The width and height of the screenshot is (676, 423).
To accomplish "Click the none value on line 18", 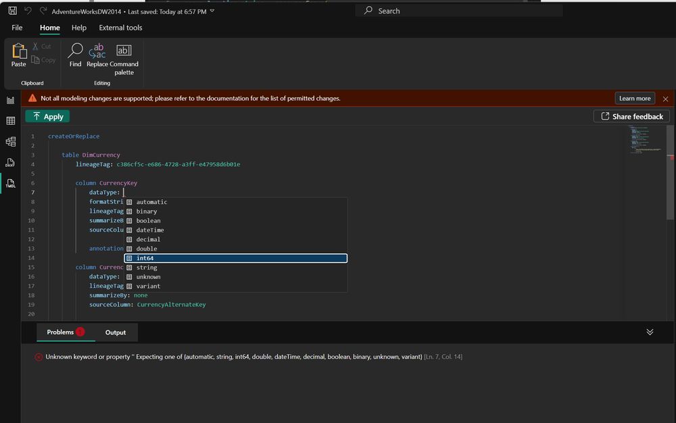I will point(141,295).
